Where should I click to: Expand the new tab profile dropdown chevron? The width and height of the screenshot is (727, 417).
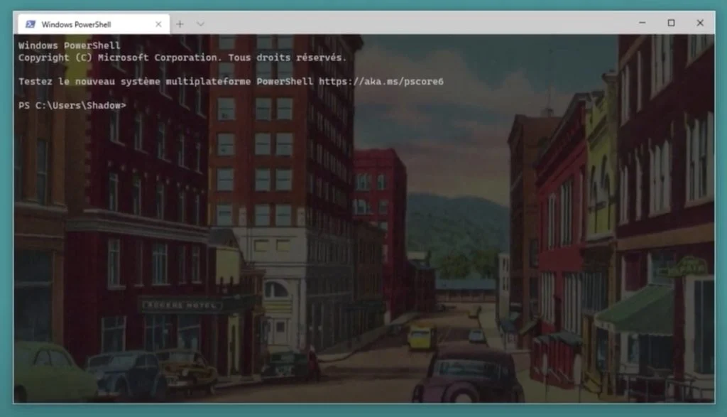pyautogui.click(x=200, y=24)
